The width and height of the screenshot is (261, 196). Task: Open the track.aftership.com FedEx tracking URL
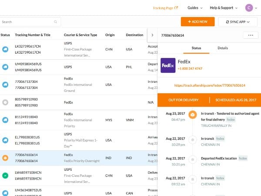[x=210, y=85]
